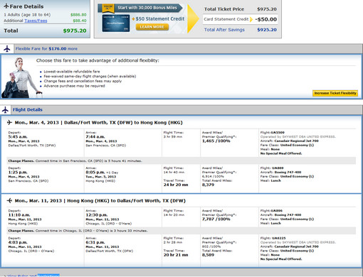Click the airplane icon next to Flight Details
This screenshot has width=363, height=277.
(6, 110)
